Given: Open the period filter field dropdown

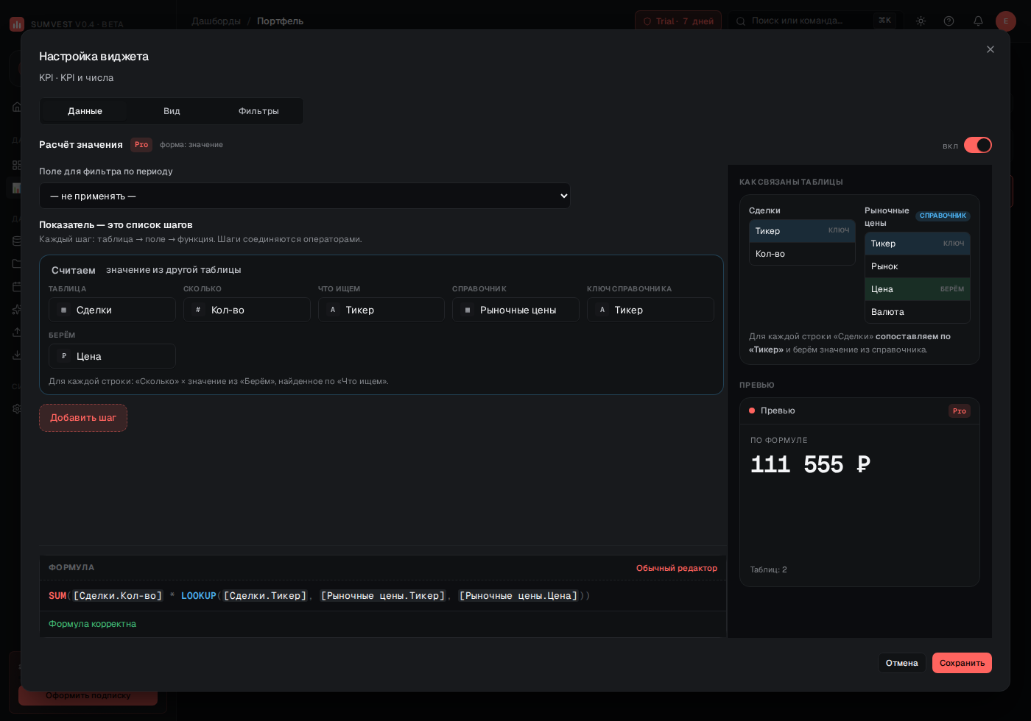Looking at the screenshot, I should tap(305, 196).
